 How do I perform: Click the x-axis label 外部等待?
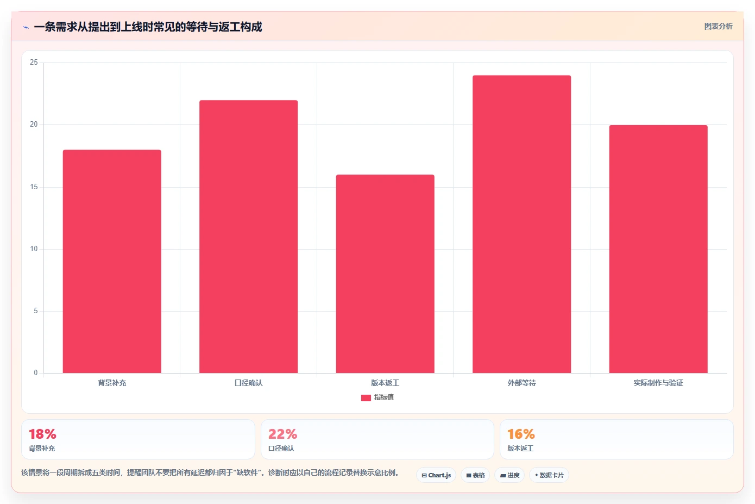tap(521, 383)
